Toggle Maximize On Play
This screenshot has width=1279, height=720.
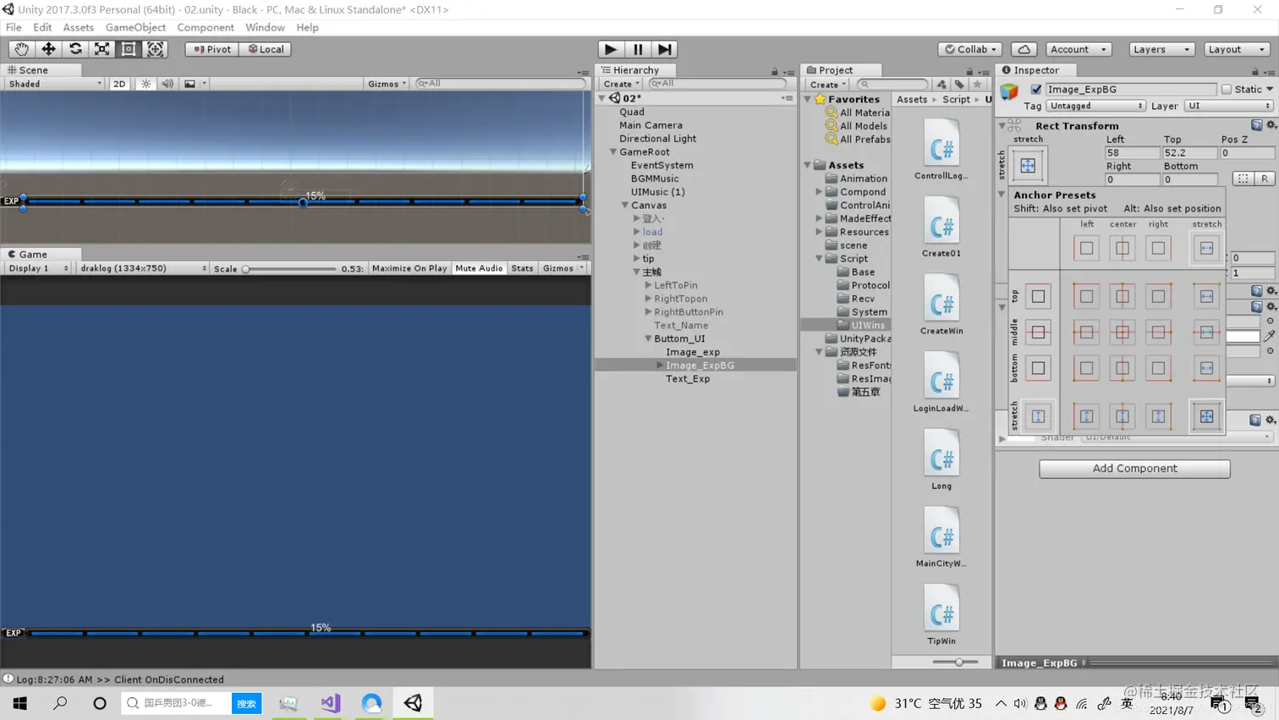tap(409, 268)
